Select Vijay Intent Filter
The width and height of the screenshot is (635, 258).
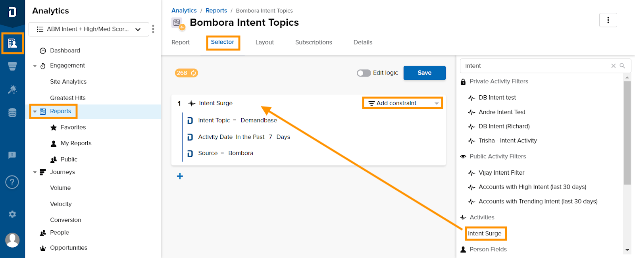(x=501, y=173)
